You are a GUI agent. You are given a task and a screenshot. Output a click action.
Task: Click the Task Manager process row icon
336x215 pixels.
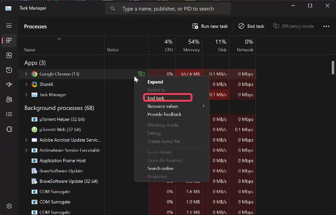click(34, 95)
